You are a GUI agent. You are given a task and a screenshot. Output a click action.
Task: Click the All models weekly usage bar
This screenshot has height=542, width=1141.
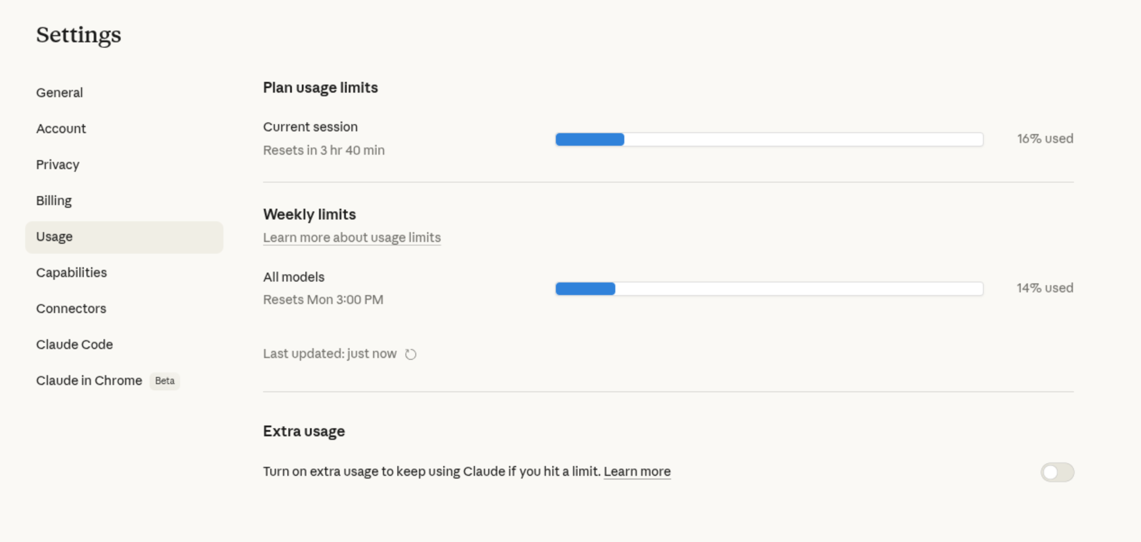(x=769, y=289)
